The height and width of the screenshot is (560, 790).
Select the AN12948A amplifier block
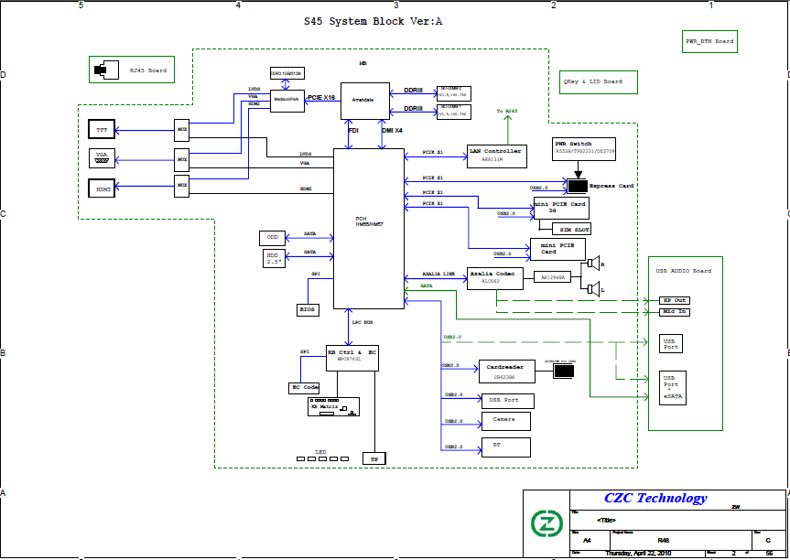[553, 277]
